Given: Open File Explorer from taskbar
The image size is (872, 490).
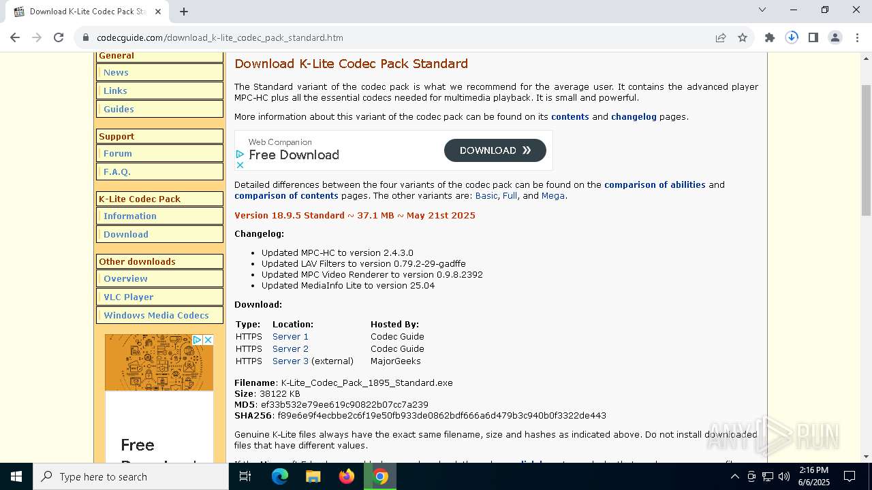Looking at the screenshot, I should click(x=313, y=476).
